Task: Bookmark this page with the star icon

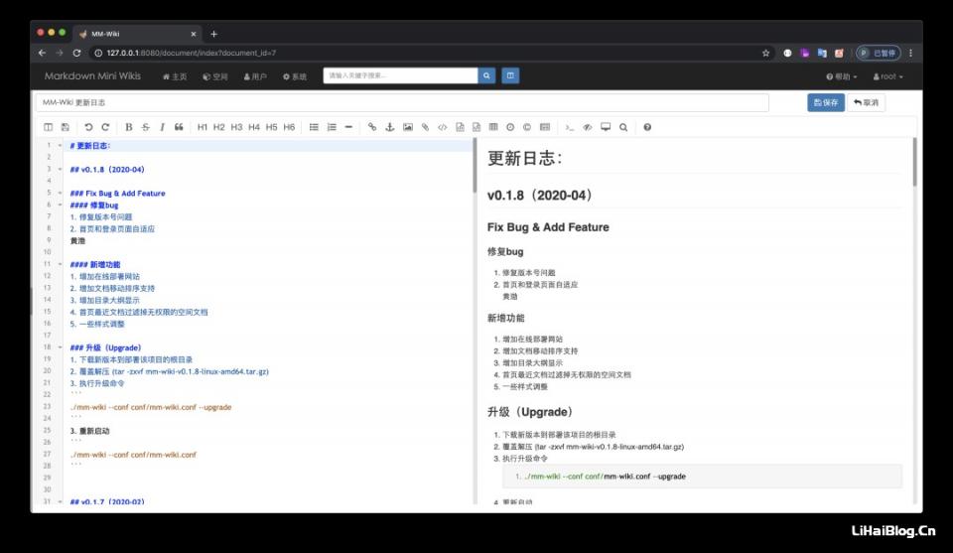Action: pyautogui.click(x=765, y=53)
